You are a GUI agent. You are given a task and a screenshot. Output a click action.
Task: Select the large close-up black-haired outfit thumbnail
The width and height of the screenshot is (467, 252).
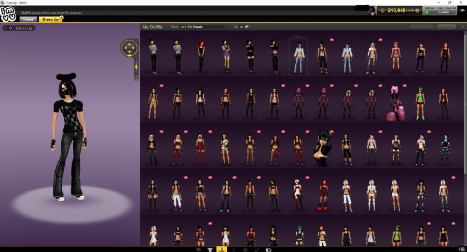tap(323, 148)
